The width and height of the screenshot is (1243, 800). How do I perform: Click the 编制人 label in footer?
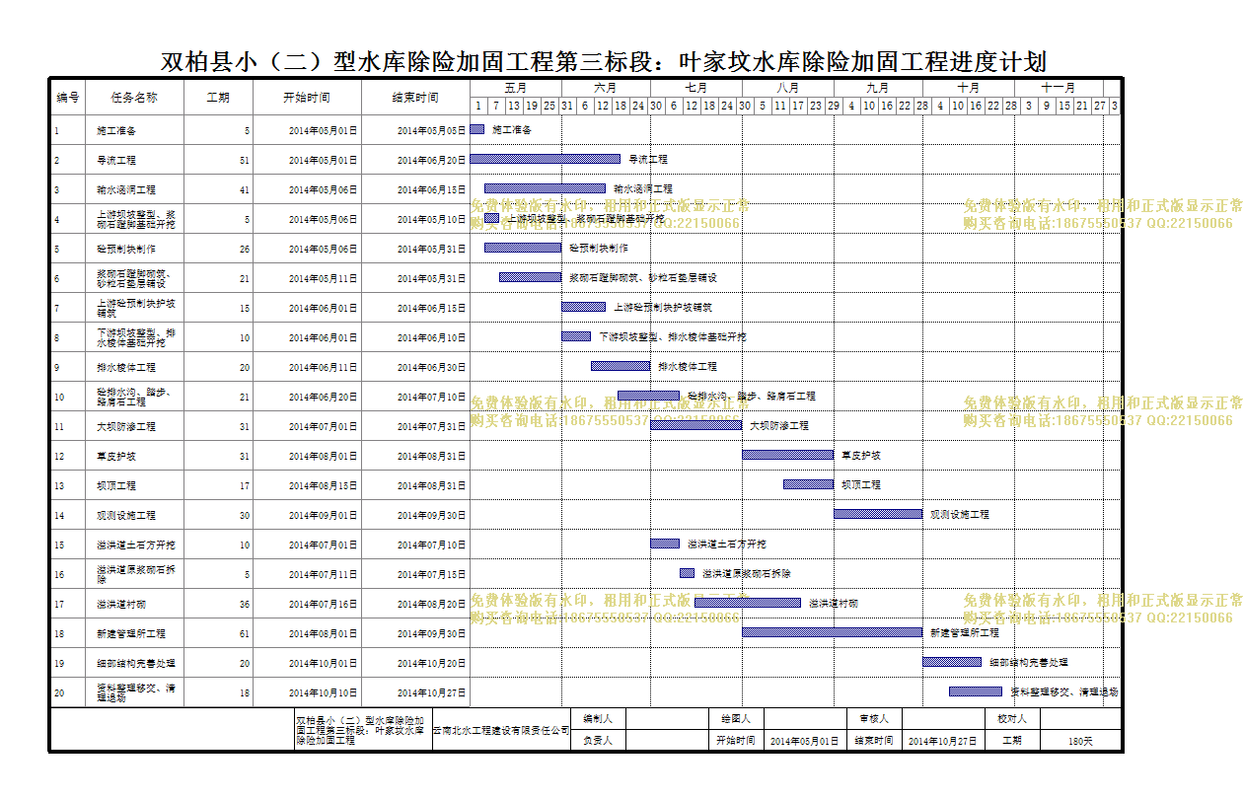(598, 719)
